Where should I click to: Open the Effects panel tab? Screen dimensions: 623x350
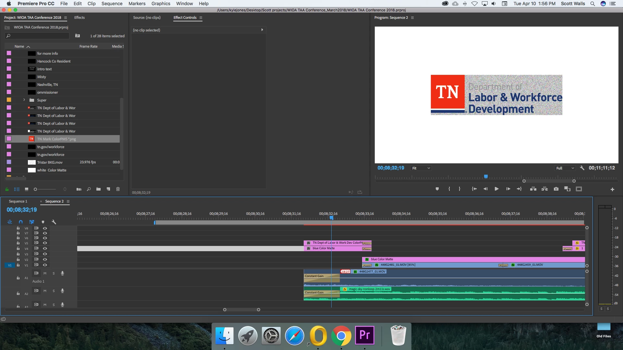tap(79, 17)
